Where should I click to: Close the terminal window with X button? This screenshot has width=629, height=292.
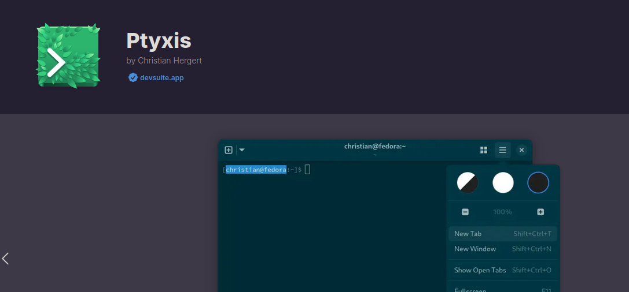point(521,150)
